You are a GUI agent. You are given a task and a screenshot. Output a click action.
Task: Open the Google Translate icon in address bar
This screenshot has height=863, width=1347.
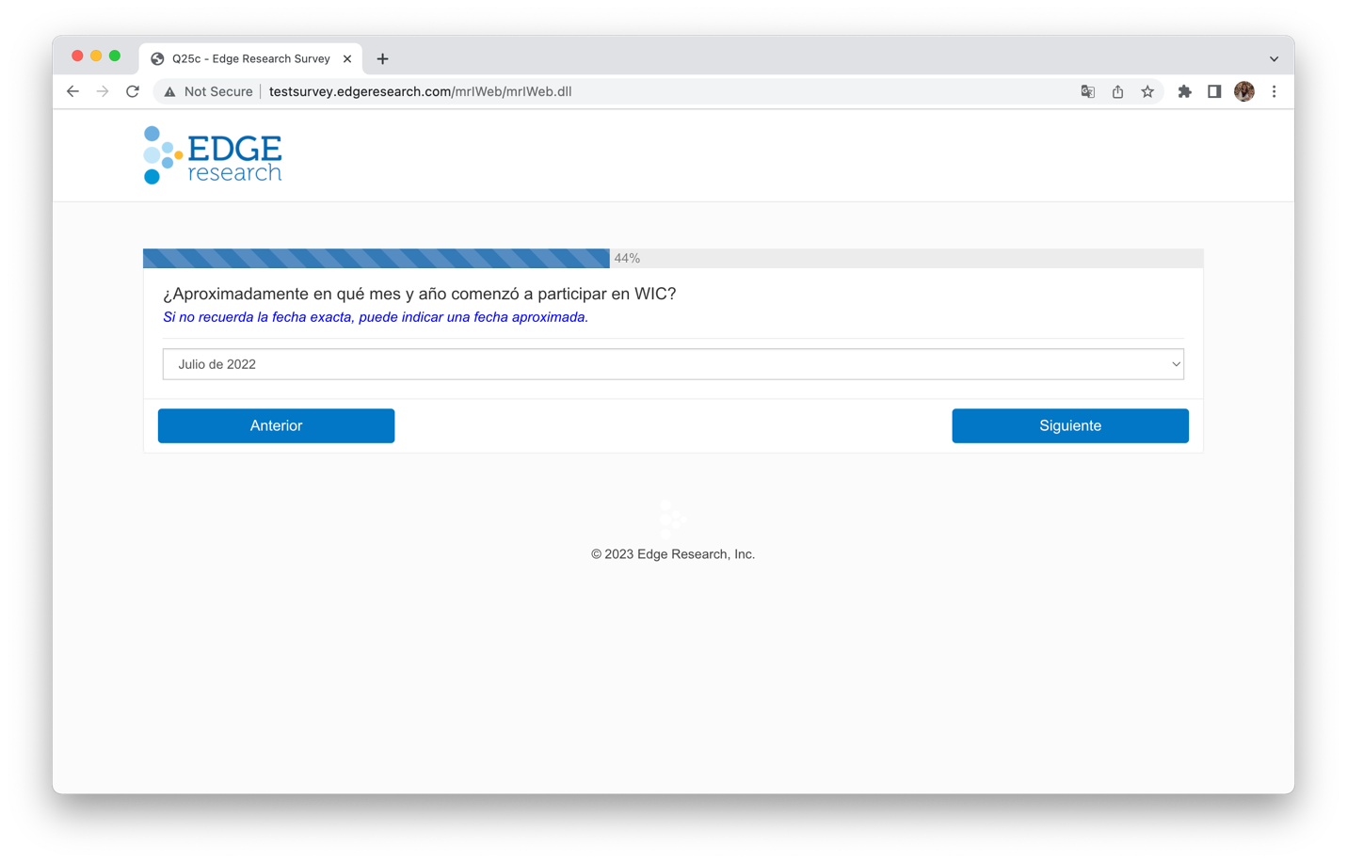[x=1087, y=91]
